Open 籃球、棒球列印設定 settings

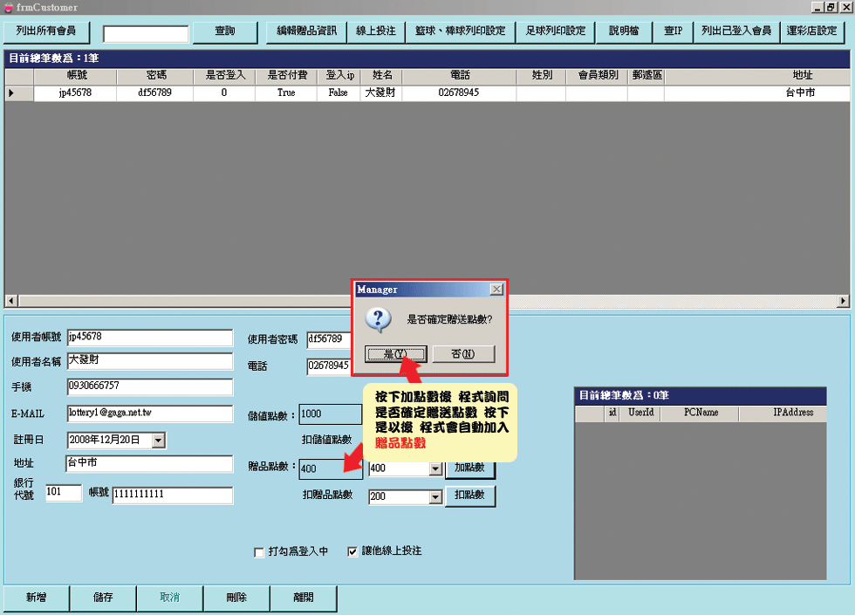460,32
